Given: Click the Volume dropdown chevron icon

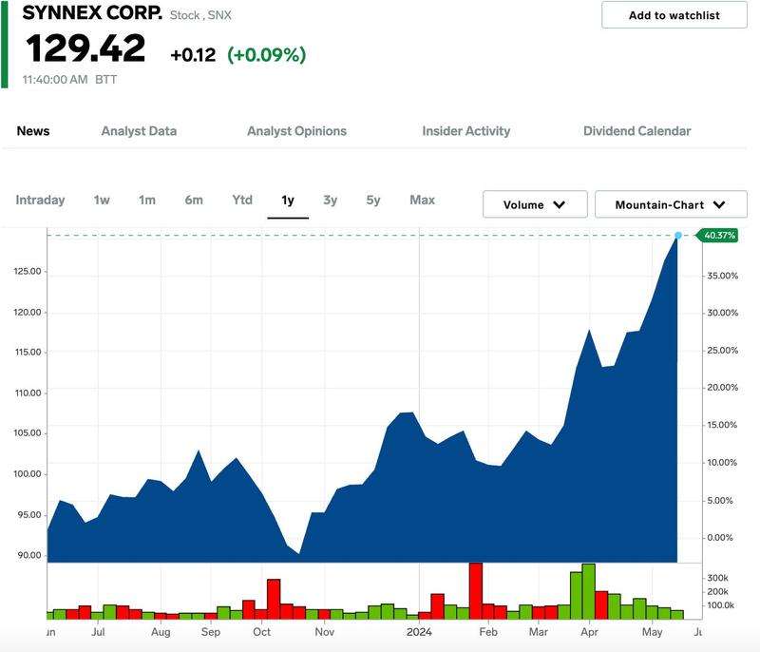Looking at the screenshot, I should 560,204.
